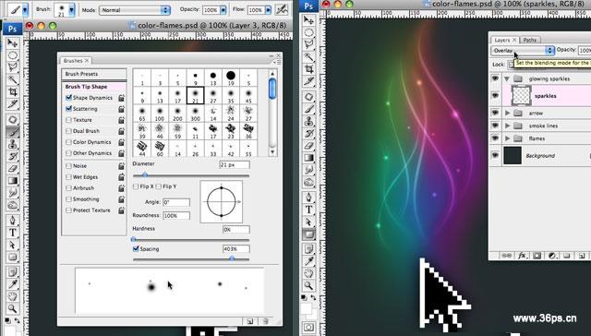
Task: Open the Overlay blending mode dropdown
Action: pos(523,50)
